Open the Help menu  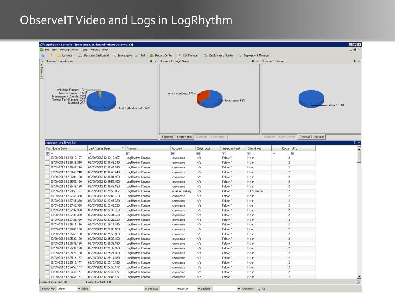tap(105, 50)
